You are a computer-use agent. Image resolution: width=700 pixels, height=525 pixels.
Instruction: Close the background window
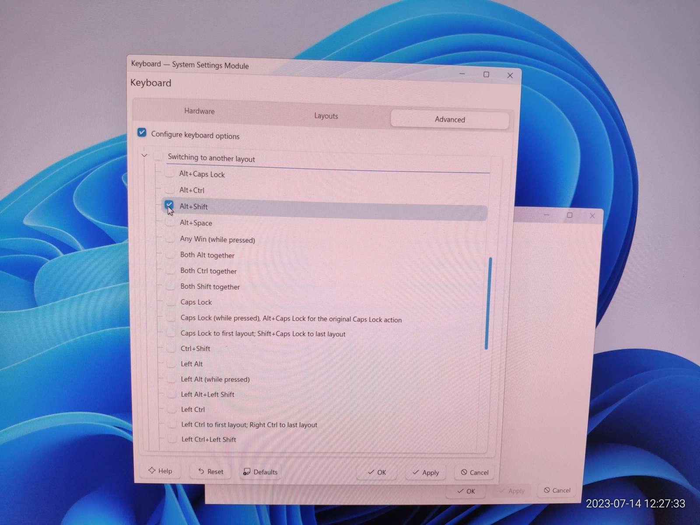pos(592,216)
